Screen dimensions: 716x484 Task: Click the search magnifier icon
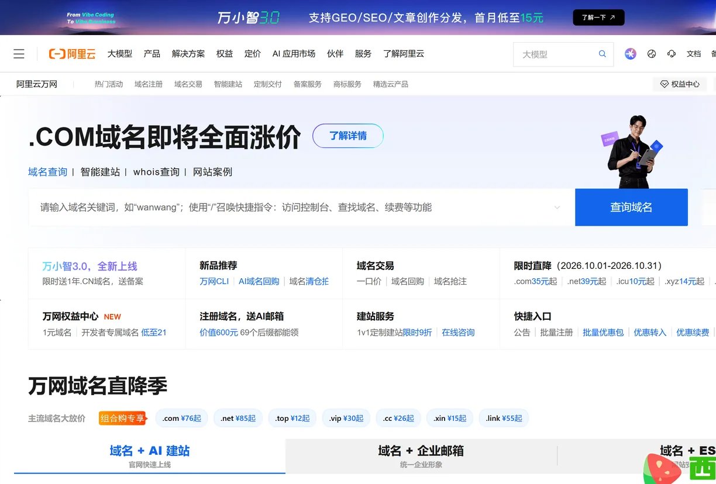603,54
